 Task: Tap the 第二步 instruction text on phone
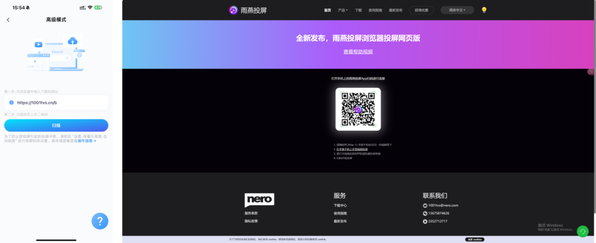(x=26, y=114)
